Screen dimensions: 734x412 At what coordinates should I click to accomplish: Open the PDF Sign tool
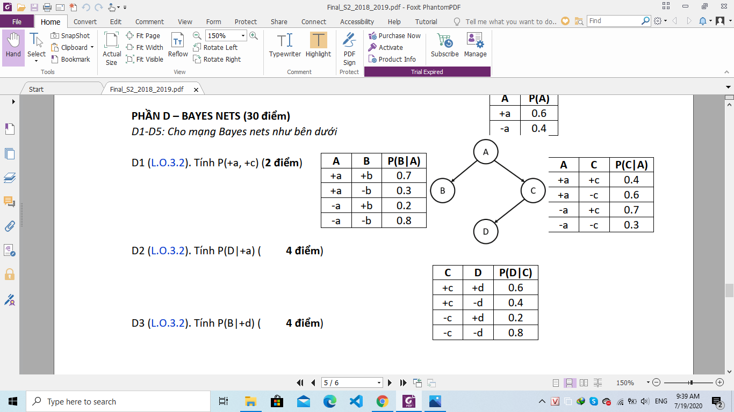[x=349, y=47]
